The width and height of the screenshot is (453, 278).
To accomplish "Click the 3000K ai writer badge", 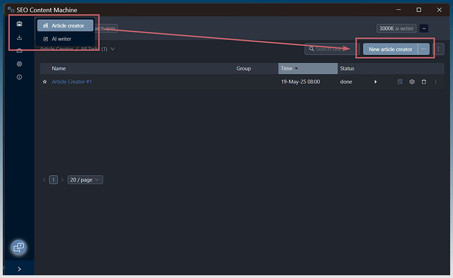I will (397, 28).
